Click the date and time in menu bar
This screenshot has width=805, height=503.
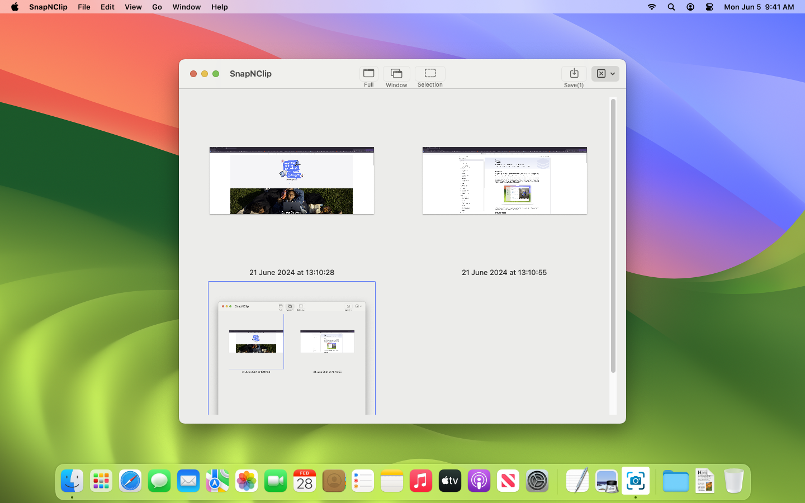pyautogui.click(x=759, y=7)
